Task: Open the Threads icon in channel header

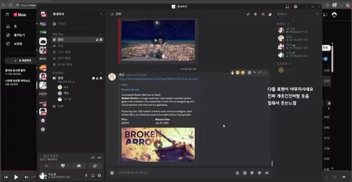Action: tap(248, 14)
